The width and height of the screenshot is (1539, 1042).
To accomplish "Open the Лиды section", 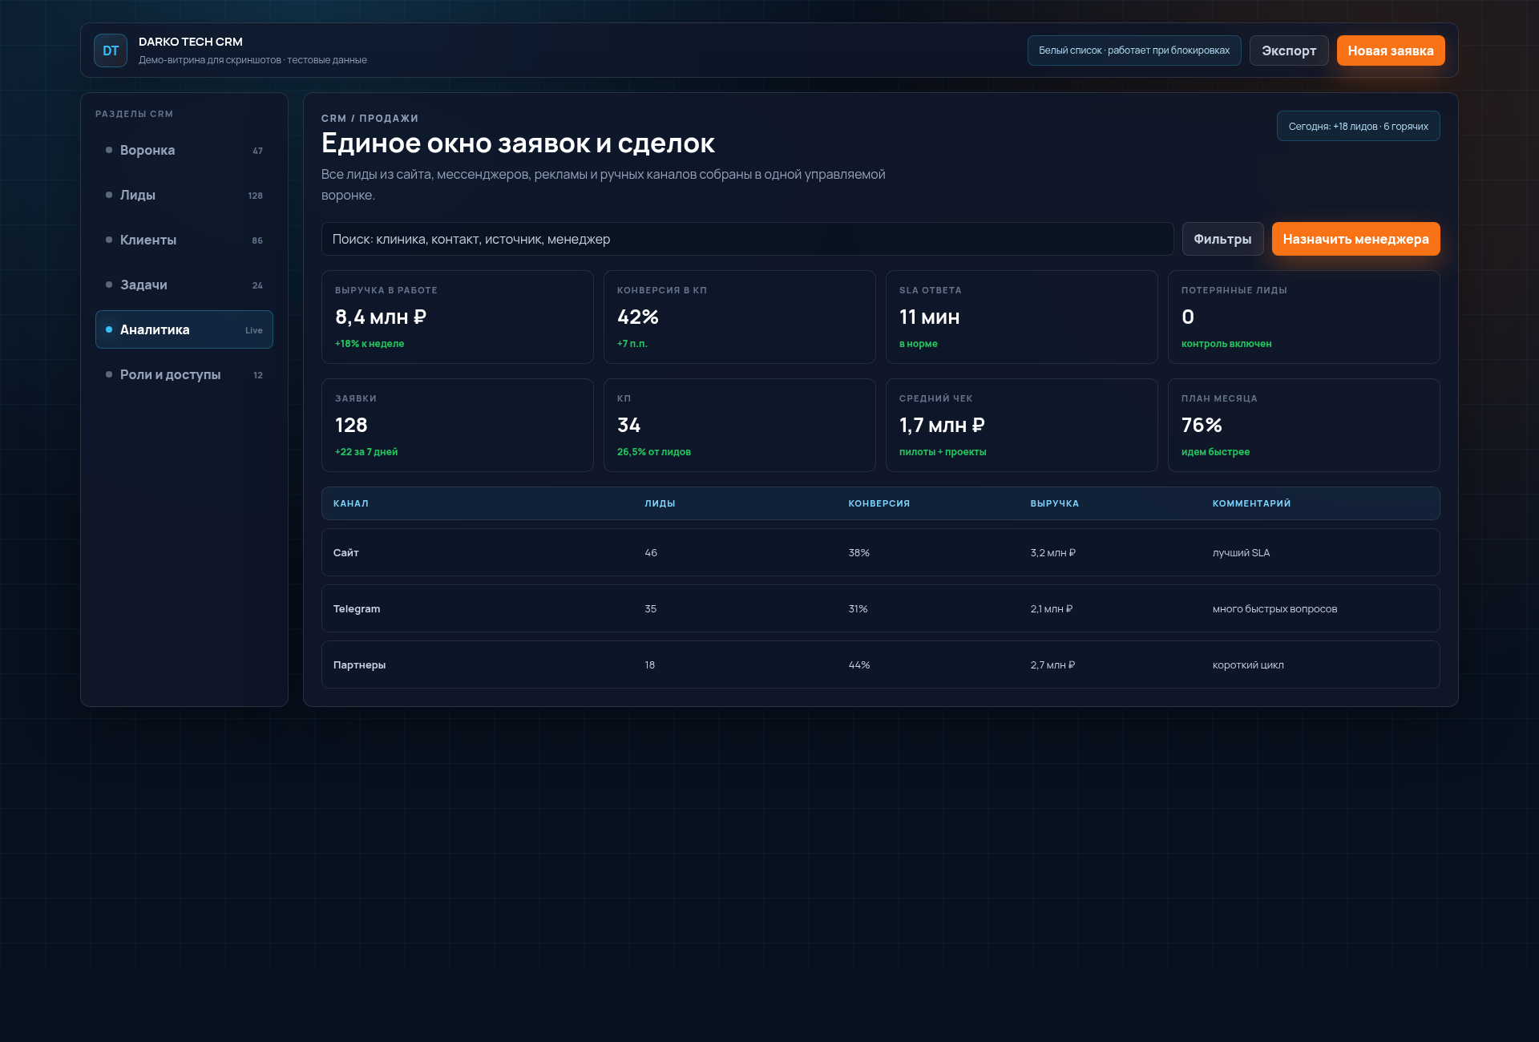I will coord(184,195).
